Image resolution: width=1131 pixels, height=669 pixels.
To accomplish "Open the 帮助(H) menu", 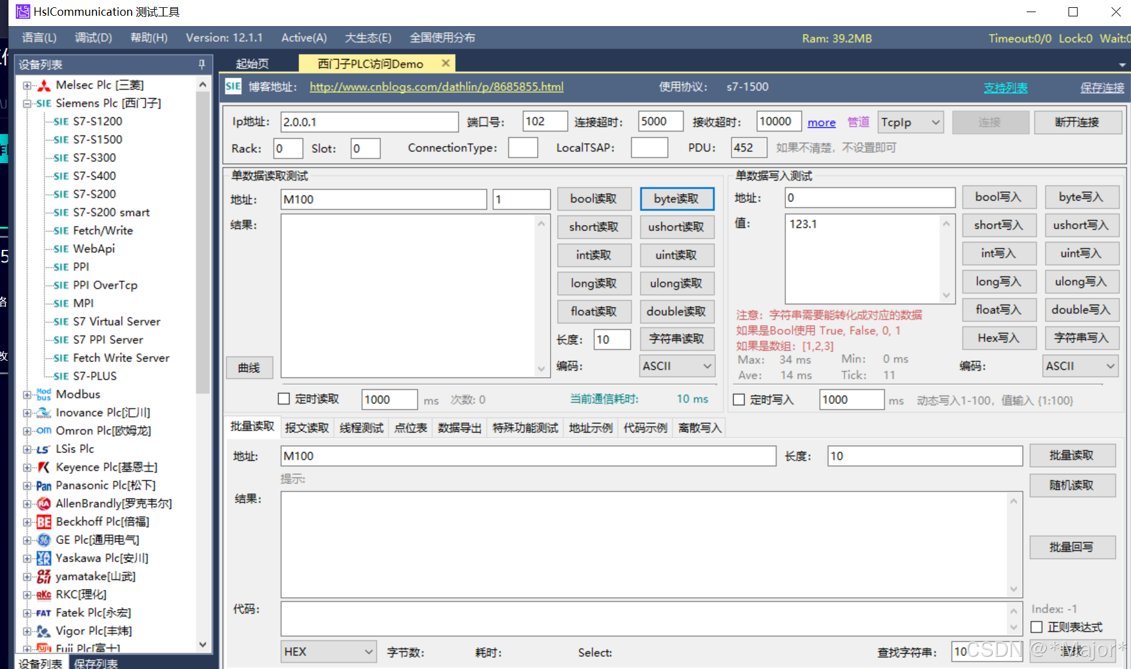I will [x=148, y=37].
